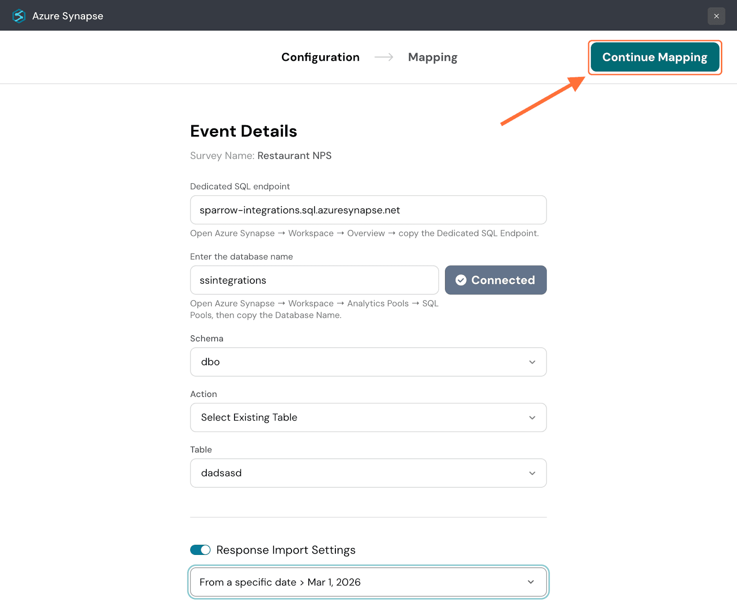Click the arrow between Configuration and Mapping

click(384, 57)
